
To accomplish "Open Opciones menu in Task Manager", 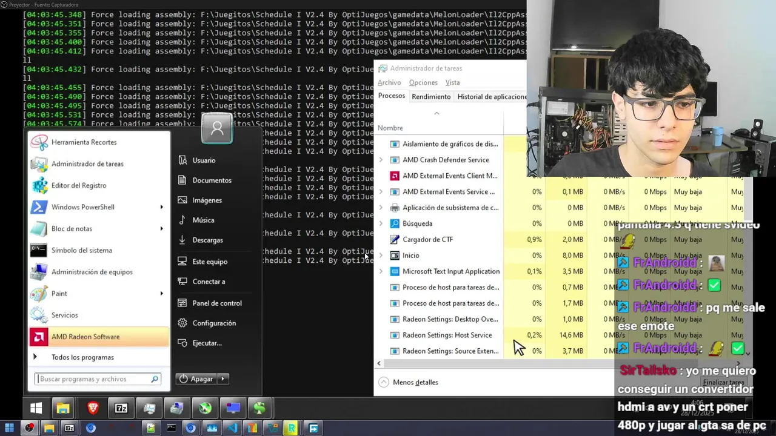I will pyautogui.click(x=423, y=83).
